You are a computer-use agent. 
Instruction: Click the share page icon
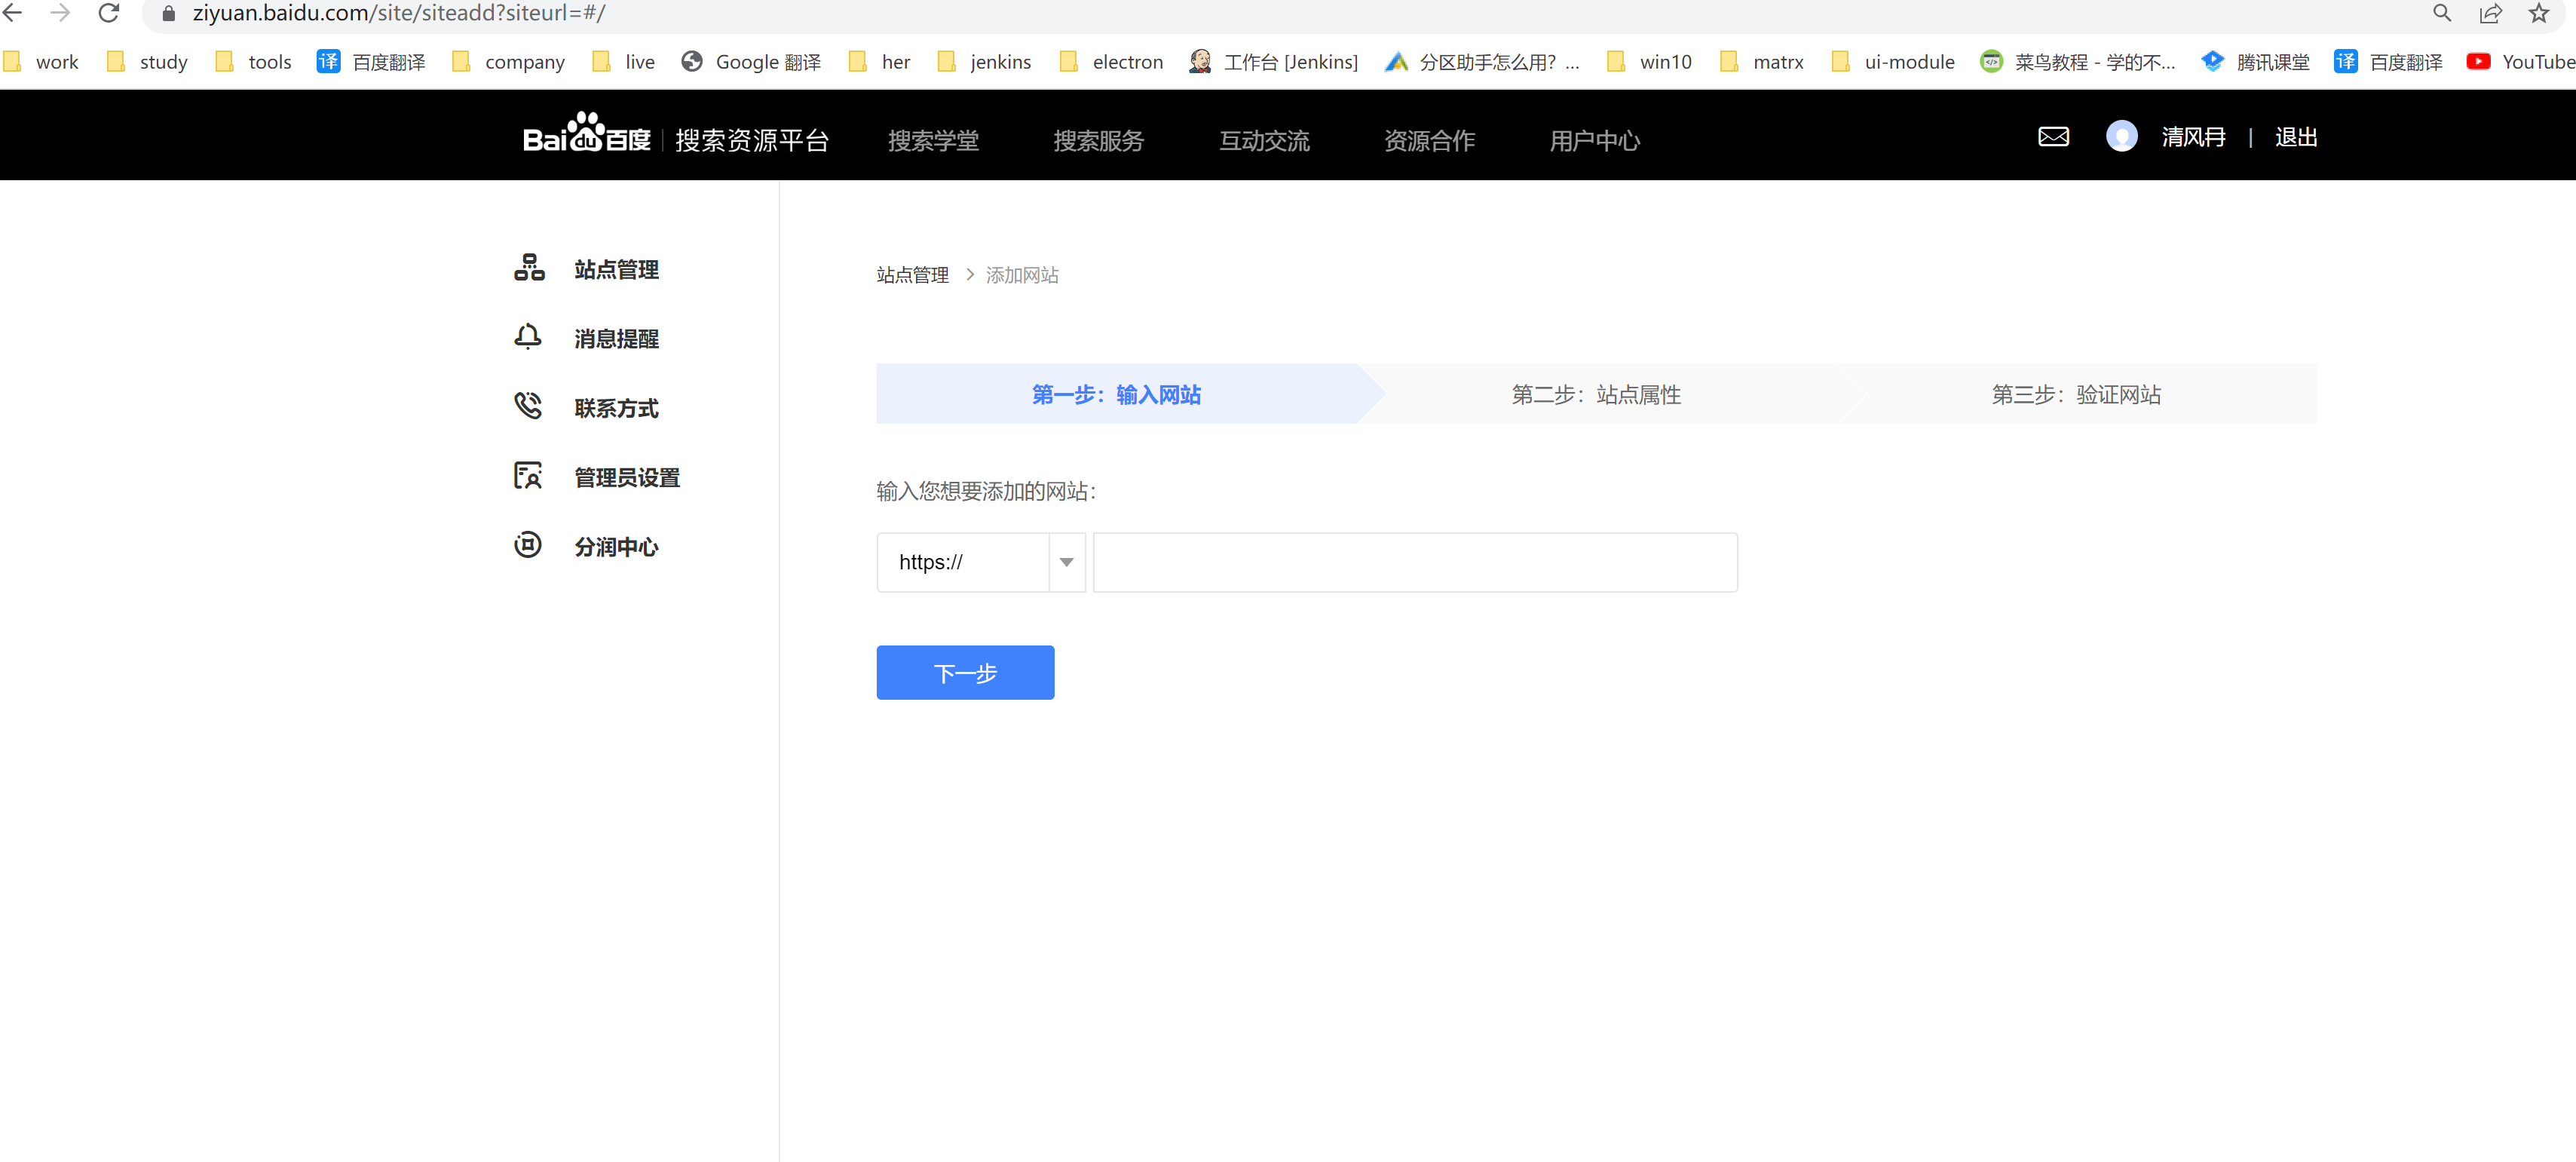pos(2491,13)
